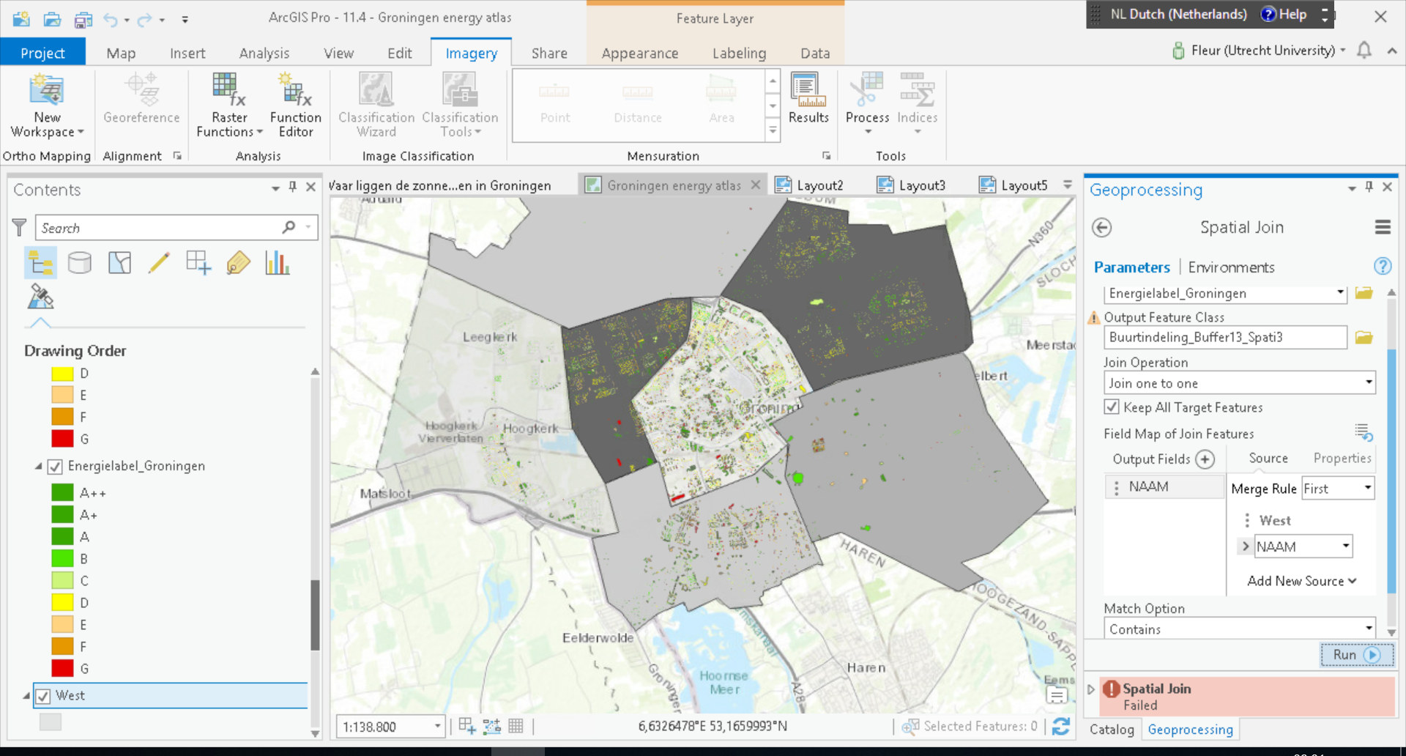Image resolution: width=1406 pixels, height=756 pixels.
Task: Select List By Editing pencil icon
Action: [x=159, y=262]
